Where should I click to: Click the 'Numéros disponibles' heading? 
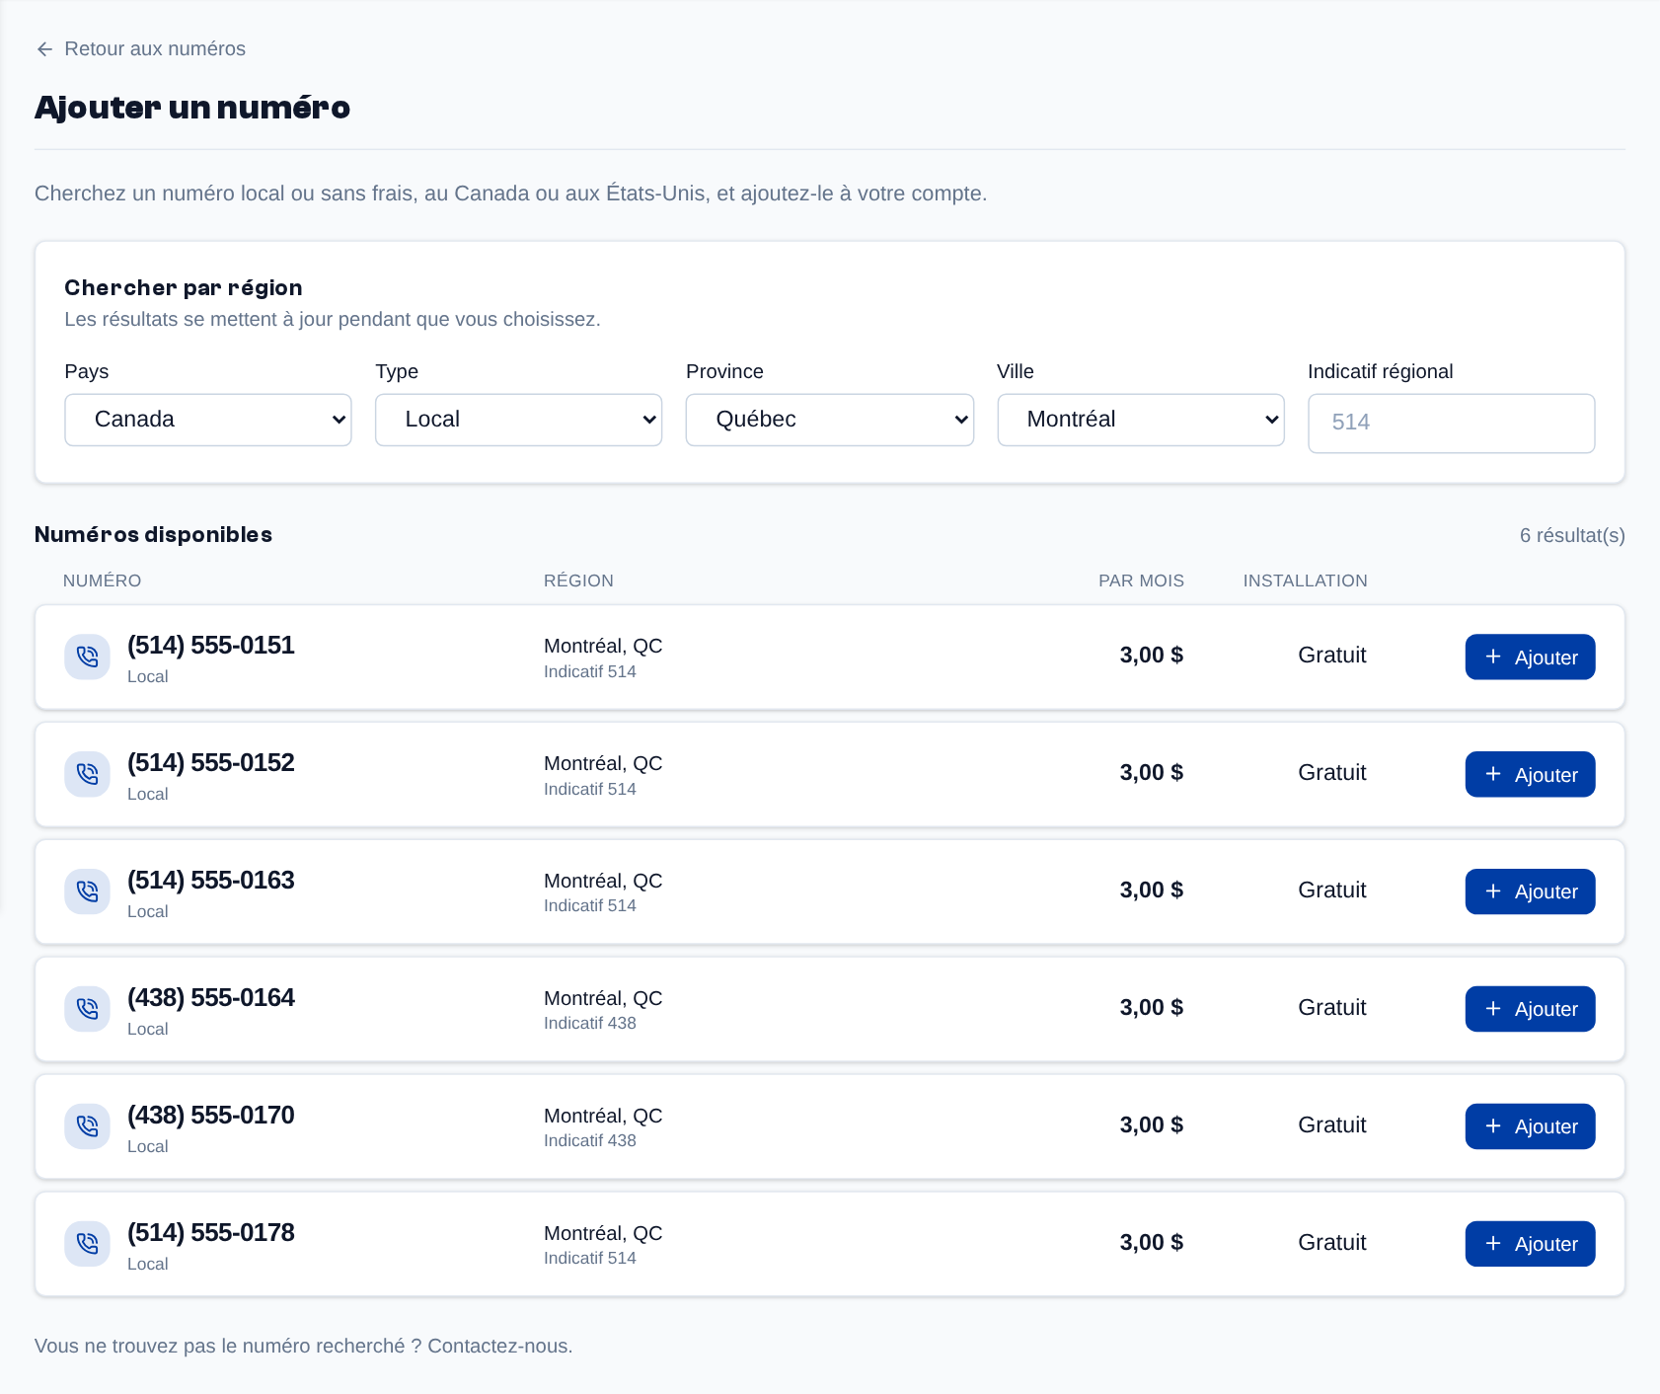pyautogui.click(x=153, y=534)
